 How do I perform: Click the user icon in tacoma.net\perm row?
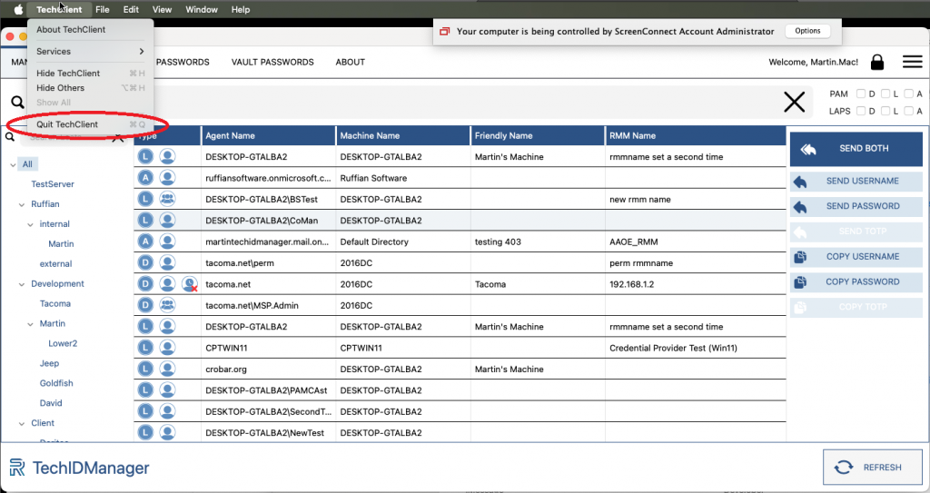pyautogui.click(x=167, y=263)
